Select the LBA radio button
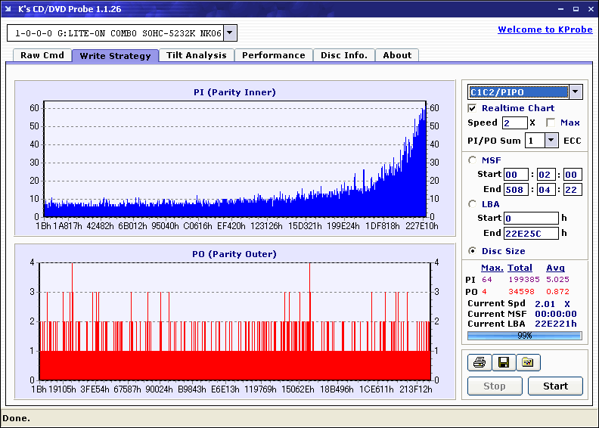 click(473, 203)
